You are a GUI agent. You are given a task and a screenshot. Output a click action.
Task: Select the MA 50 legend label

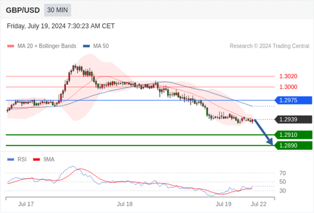click(x=101, y=46)
